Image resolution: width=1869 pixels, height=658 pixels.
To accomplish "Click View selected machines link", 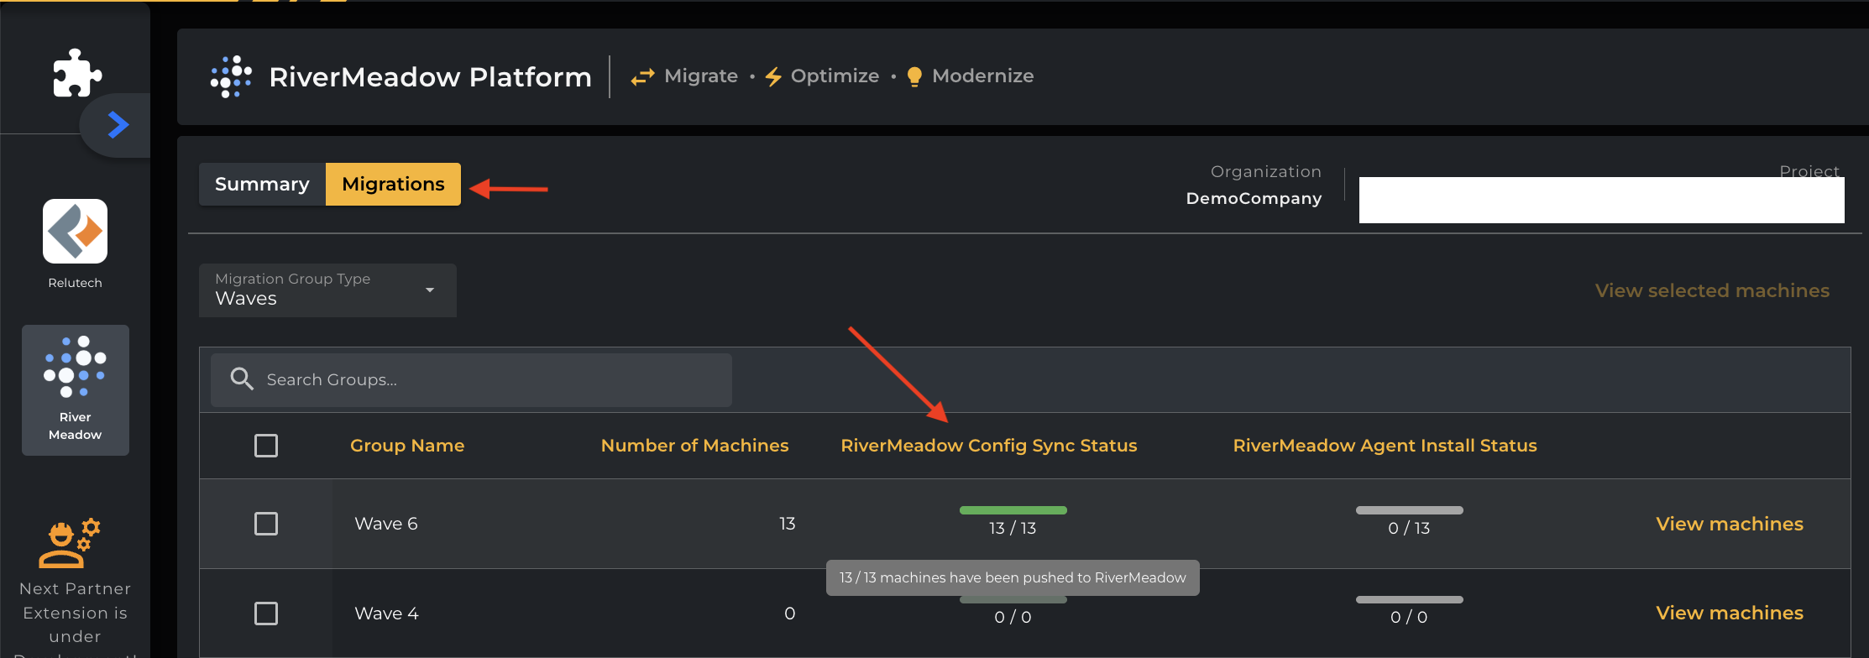I will pos(1712,290).
